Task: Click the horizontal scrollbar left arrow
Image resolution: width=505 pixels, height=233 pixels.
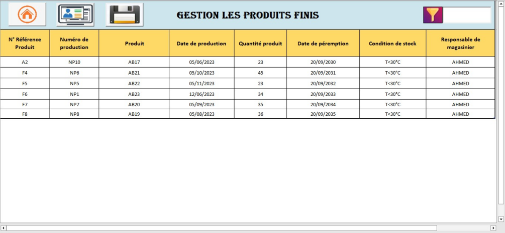Action: click(3, 228)
